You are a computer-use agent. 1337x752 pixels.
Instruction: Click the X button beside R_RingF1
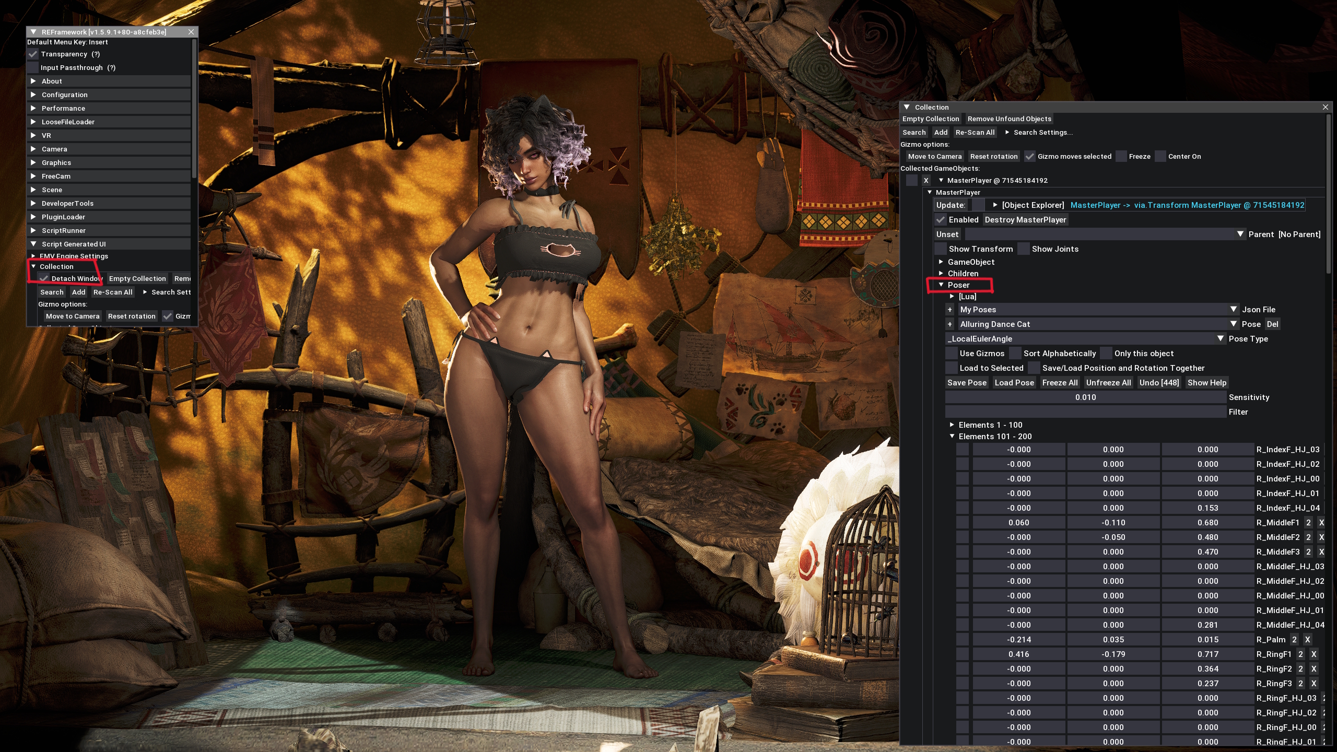1314,654
